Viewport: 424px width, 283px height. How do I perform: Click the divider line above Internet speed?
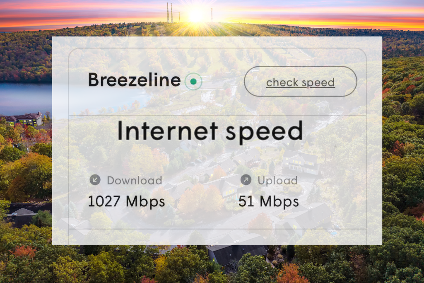217,116
